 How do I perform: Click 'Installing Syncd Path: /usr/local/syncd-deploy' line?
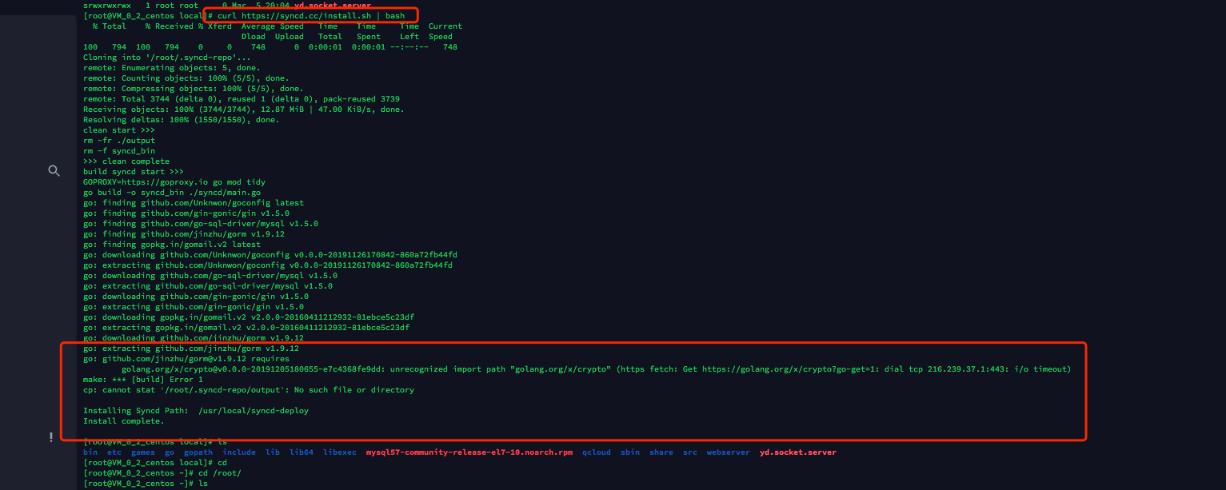pyautogui.click(x=196, y=411)
